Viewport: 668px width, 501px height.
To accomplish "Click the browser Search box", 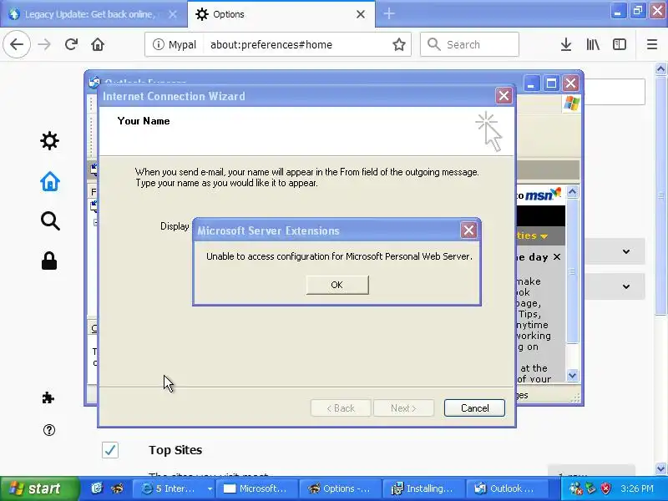I will point(469,44).
